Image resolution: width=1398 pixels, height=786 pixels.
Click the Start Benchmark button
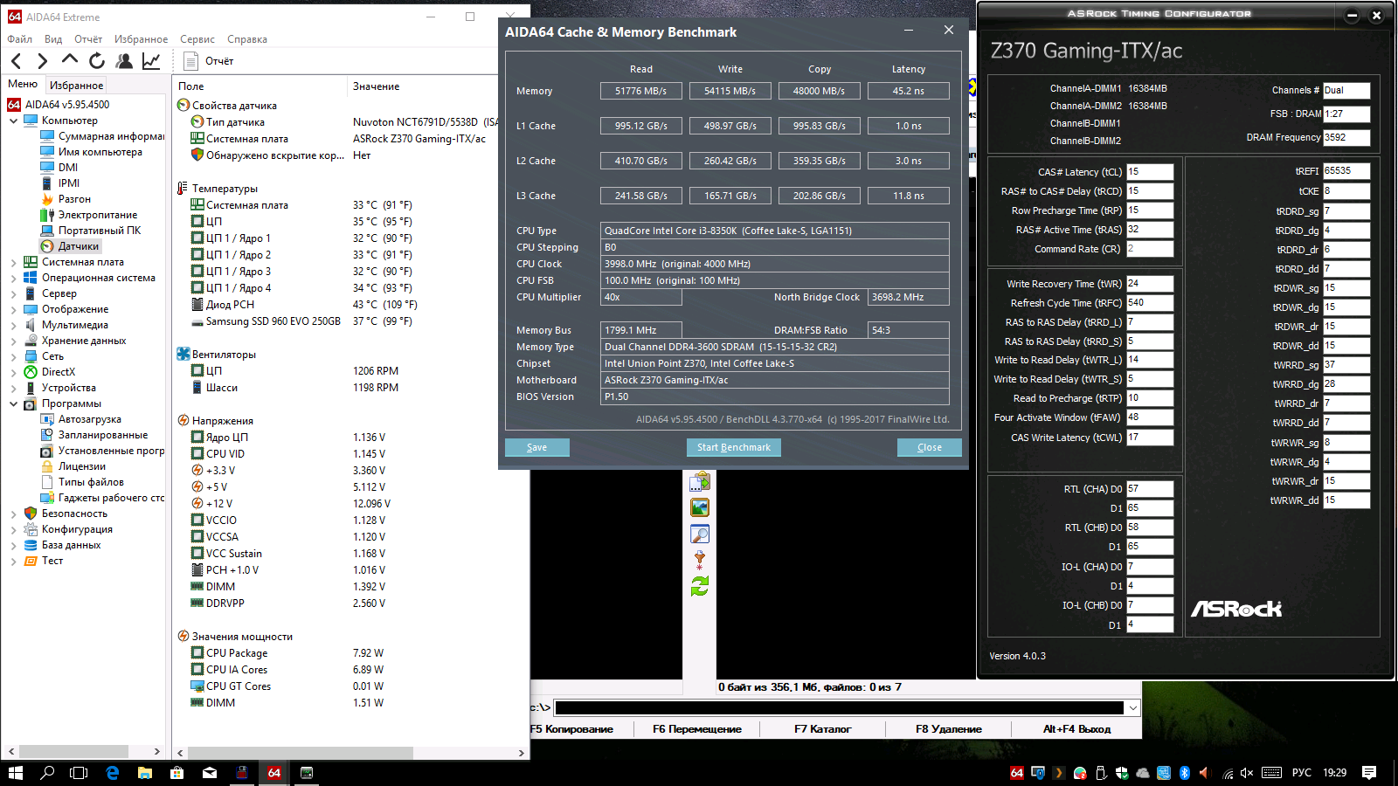pos(734,447)
